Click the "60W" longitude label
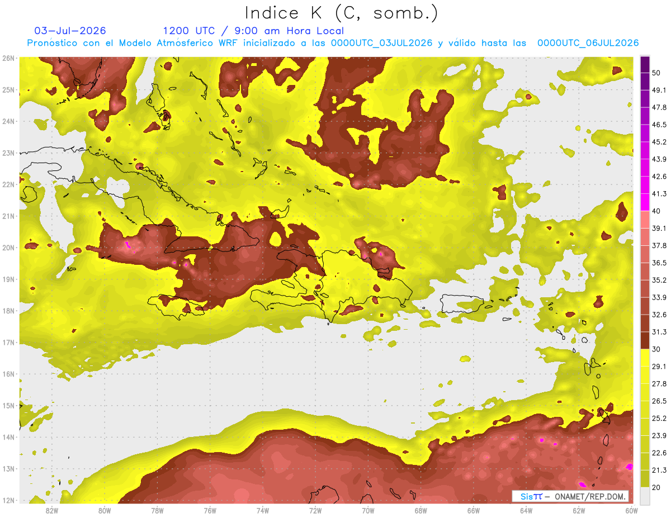 tap(631, 510)
